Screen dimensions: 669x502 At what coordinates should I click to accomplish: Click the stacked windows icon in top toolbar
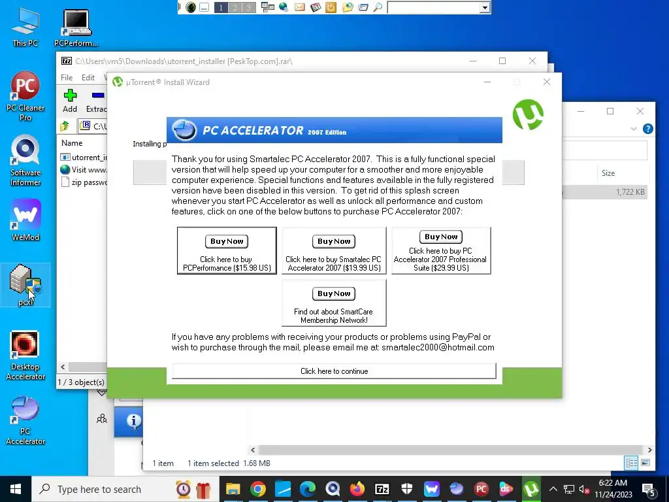tap(363, 7)
